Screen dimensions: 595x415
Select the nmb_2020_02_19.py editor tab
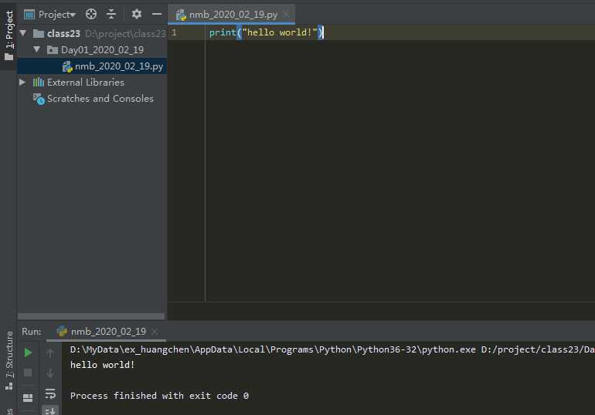tap(233, 15)
